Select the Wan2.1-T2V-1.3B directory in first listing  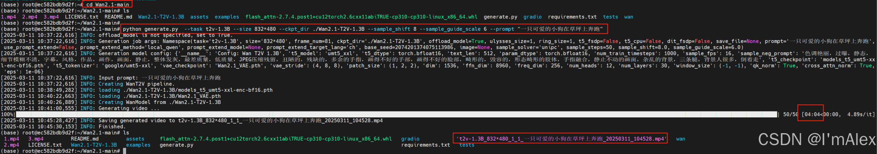tap(161, 17)
